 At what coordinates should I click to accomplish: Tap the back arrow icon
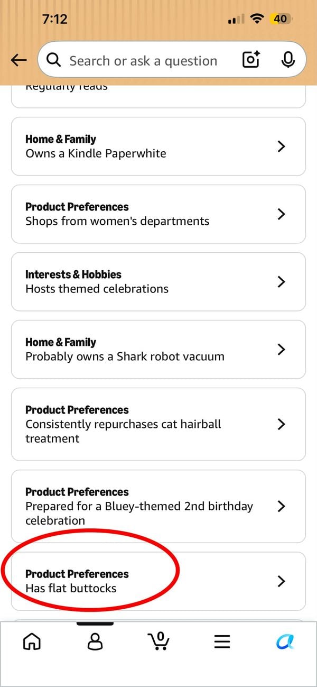[18, 60]
